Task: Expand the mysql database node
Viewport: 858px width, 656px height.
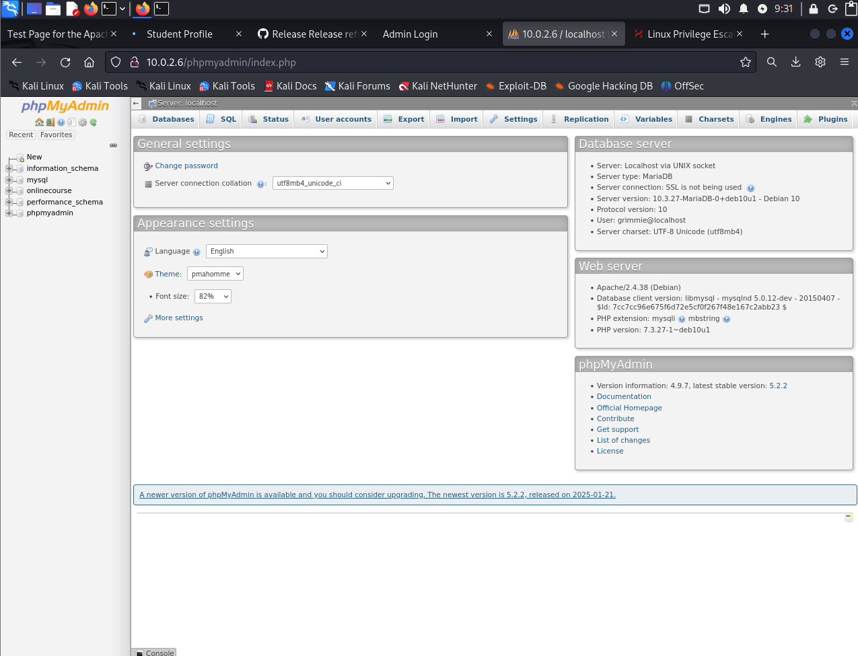Action: pos(9,180)
